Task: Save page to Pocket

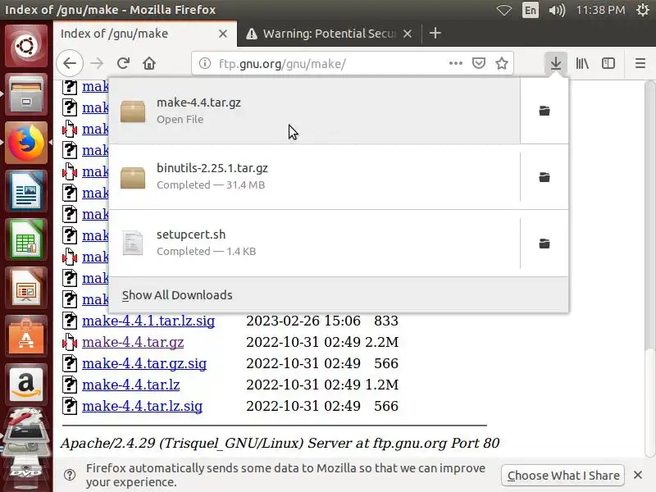Action: click(x=479, y=64)
